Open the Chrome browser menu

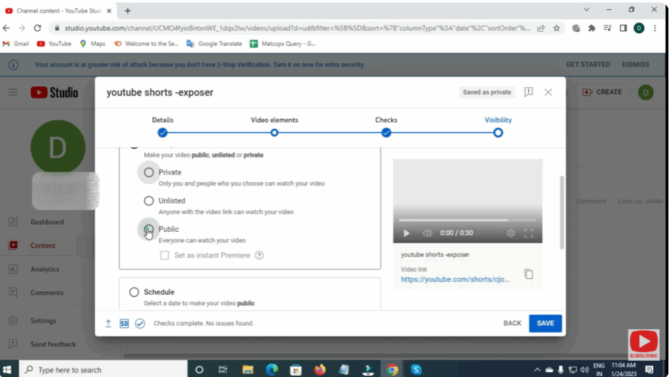click(655, 29)
